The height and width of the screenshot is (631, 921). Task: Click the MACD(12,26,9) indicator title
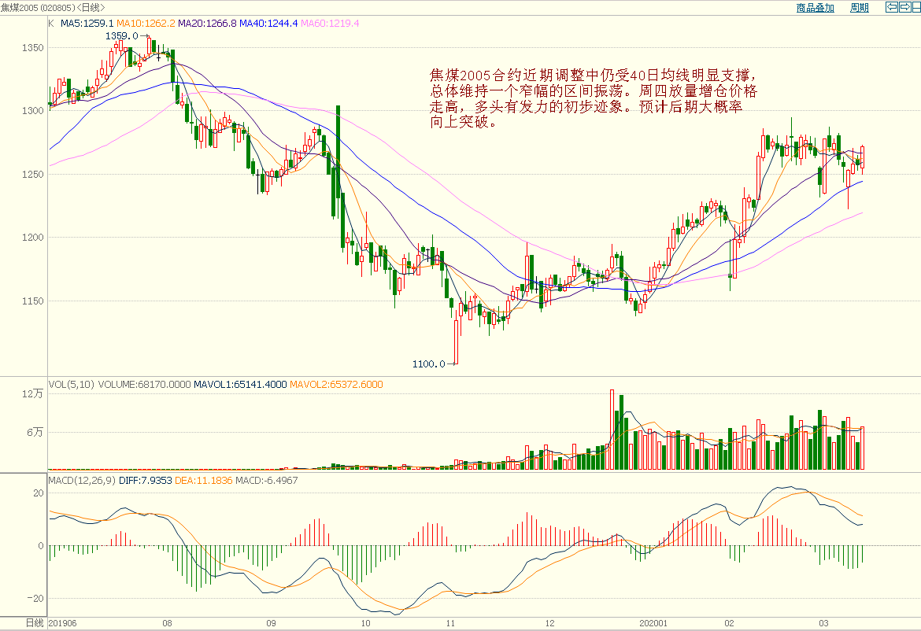pyautogui.click(x=82, y=480)
